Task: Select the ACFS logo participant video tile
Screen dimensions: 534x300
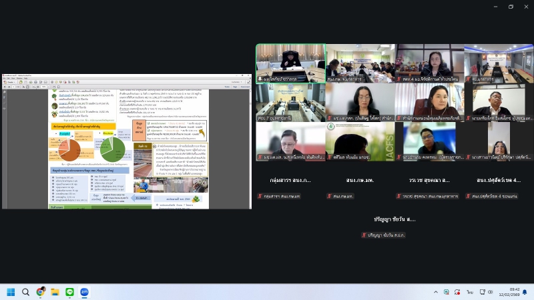Action: (359, 141)
